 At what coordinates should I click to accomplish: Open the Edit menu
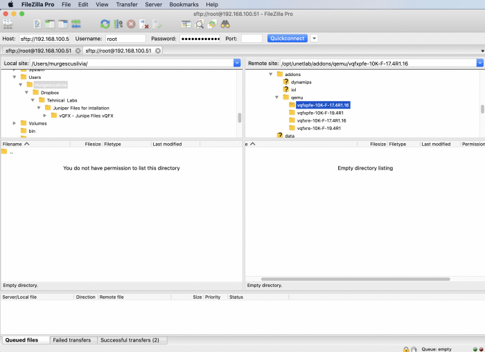[x=83, y=4]
